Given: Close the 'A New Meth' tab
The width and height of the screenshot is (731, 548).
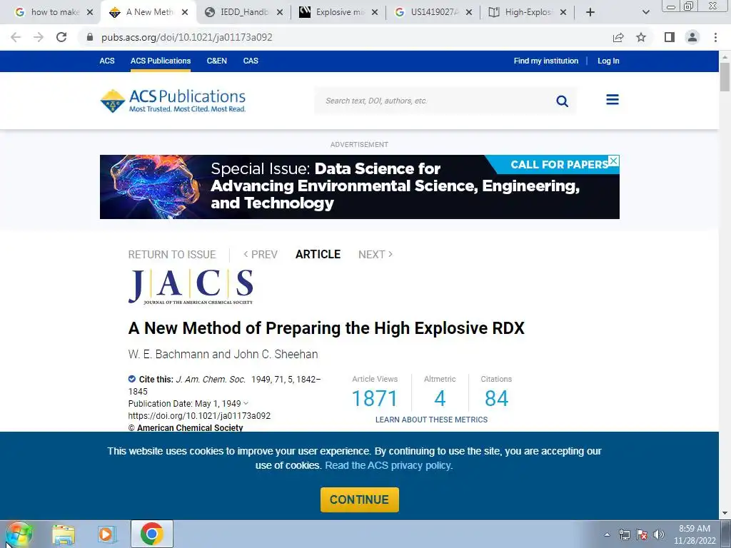Looking at the screenshot, I should pos(185,12).
